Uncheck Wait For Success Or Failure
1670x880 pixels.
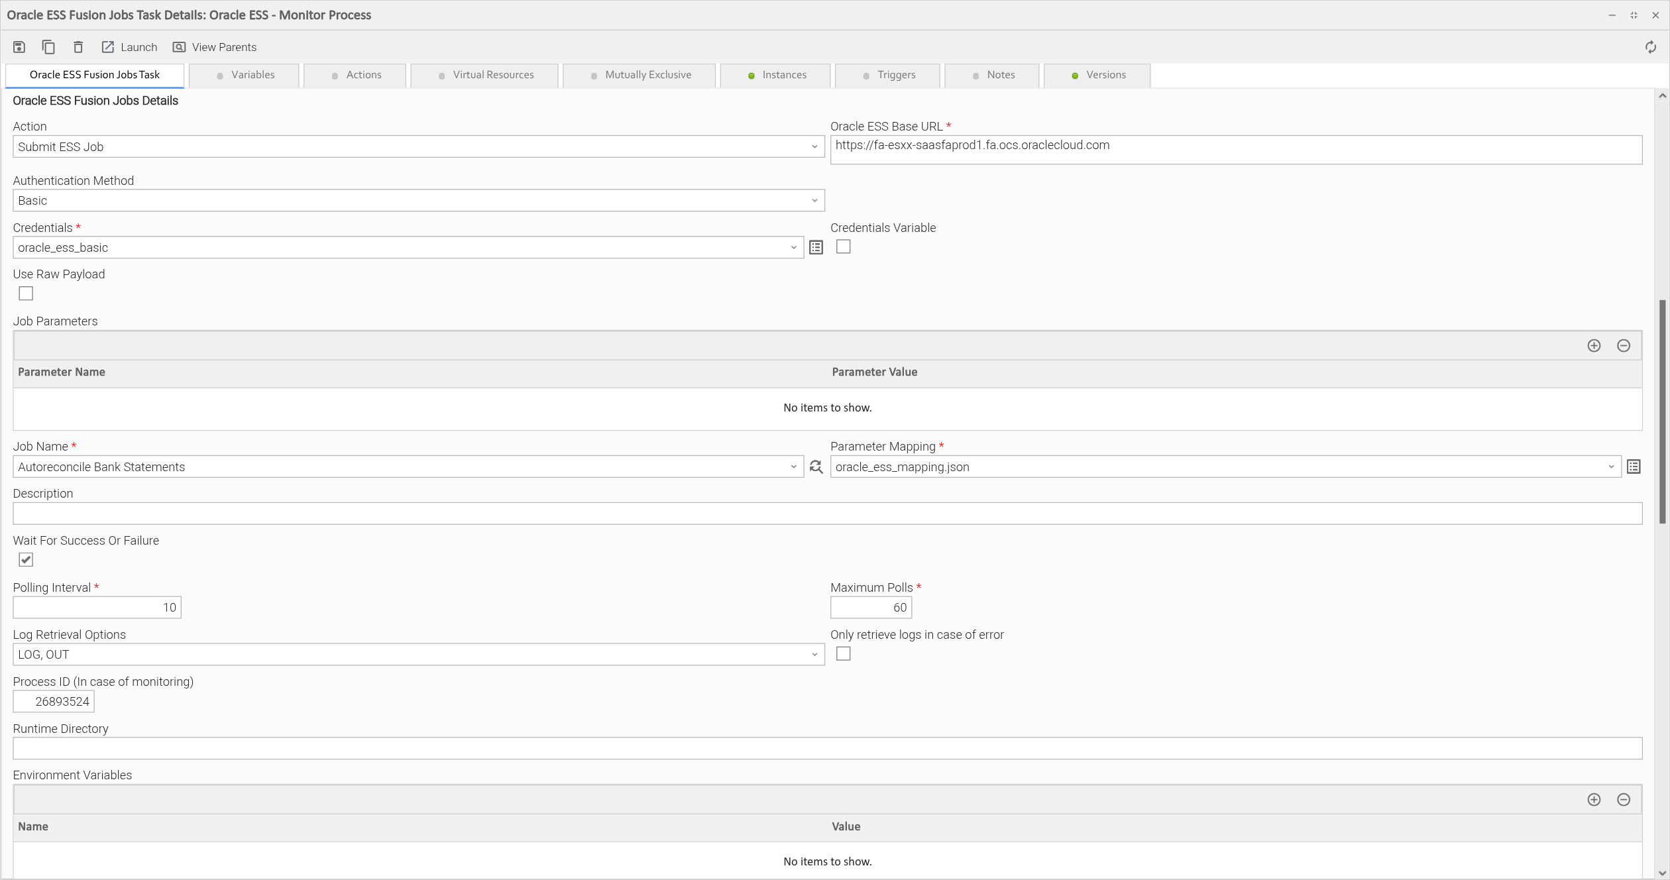[26, 560]
